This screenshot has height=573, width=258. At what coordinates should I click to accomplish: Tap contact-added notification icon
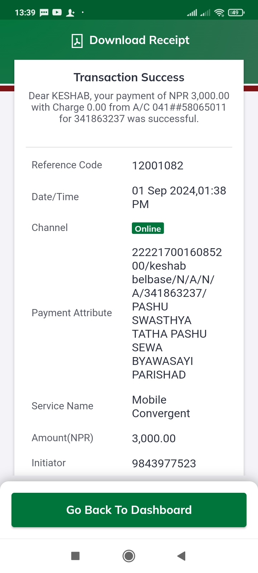[x=70, y=13]
